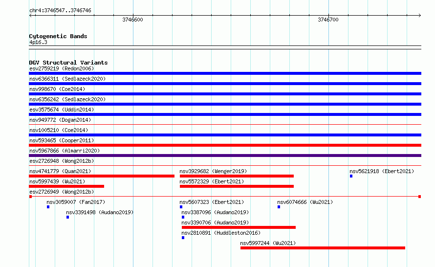Open nsv2810891 (Huddleston2016) label
This screenshot has width=435, height=267.
coord(221,233)
